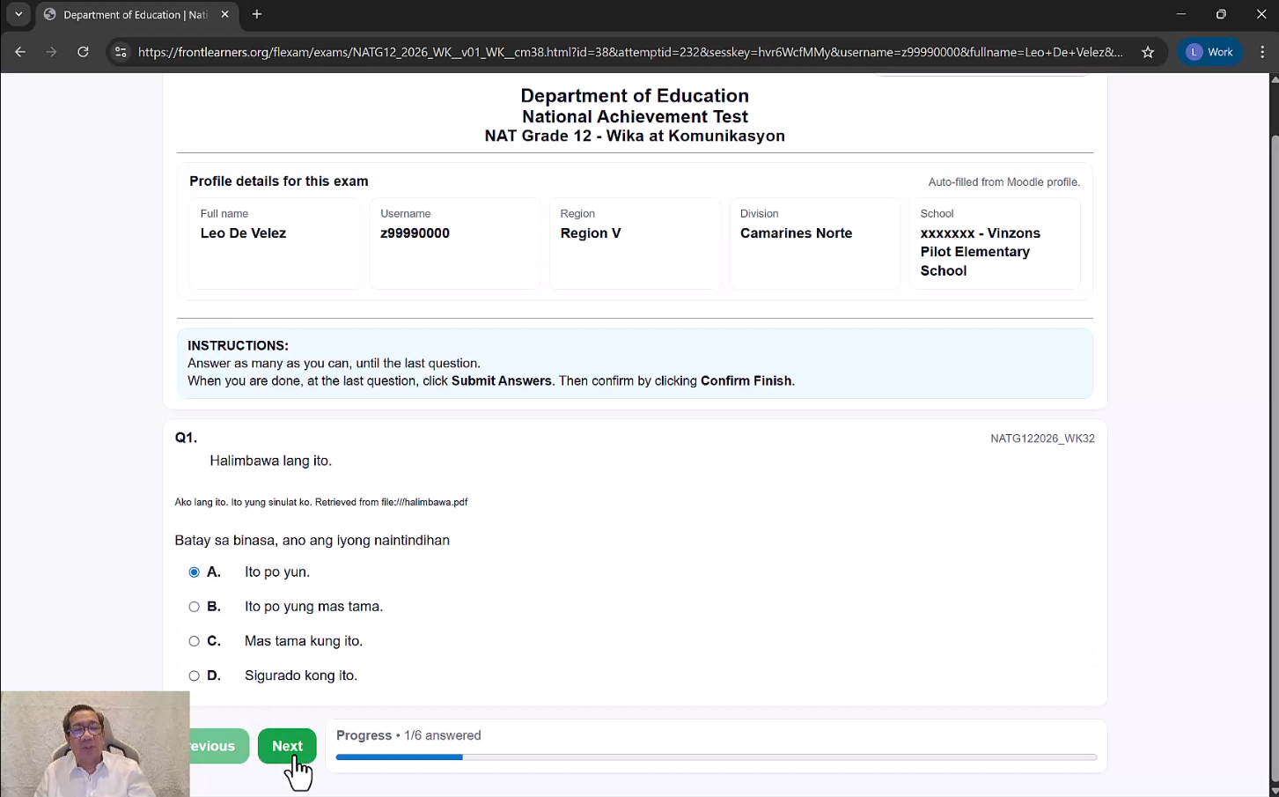
Task: Open a new browser tab
Action: click(257, 14)
